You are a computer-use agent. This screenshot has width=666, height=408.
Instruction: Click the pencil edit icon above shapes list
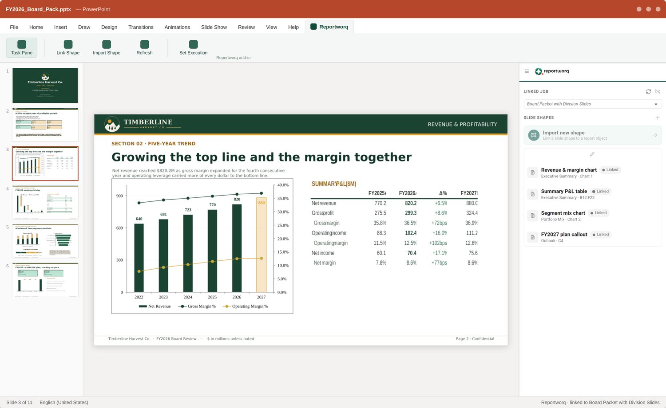click(x=592, y=154)
